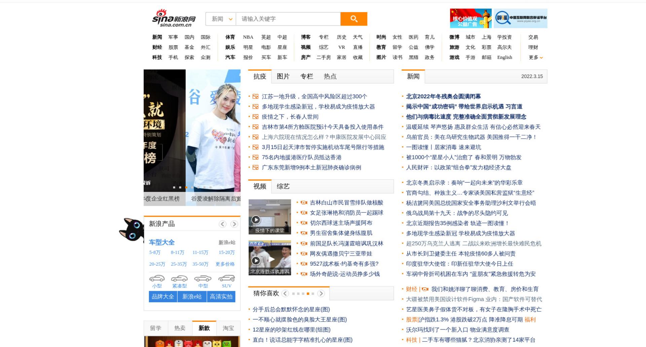
Task: Click the black cat mascot icon
Action: coord(132,229)
